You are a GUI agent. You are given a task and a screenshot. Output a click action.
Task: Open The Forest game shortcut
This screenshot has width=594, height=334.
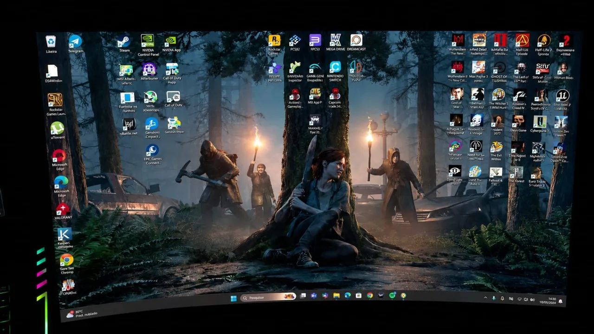point(517,175)
